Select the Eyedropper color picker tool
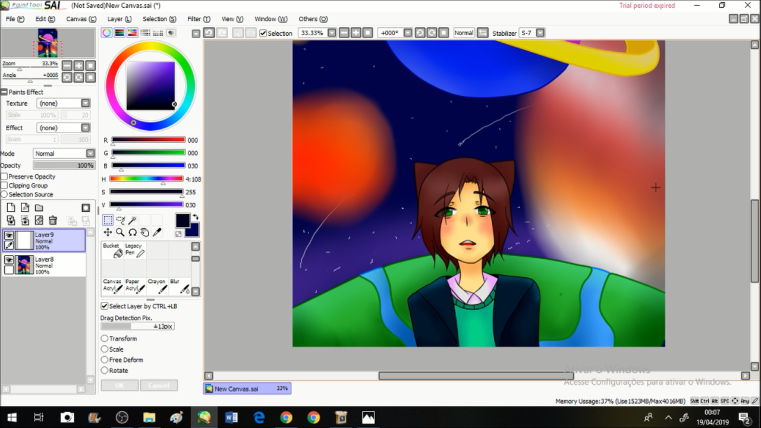This screenshot has height=428, width=761. coord(158,232)
